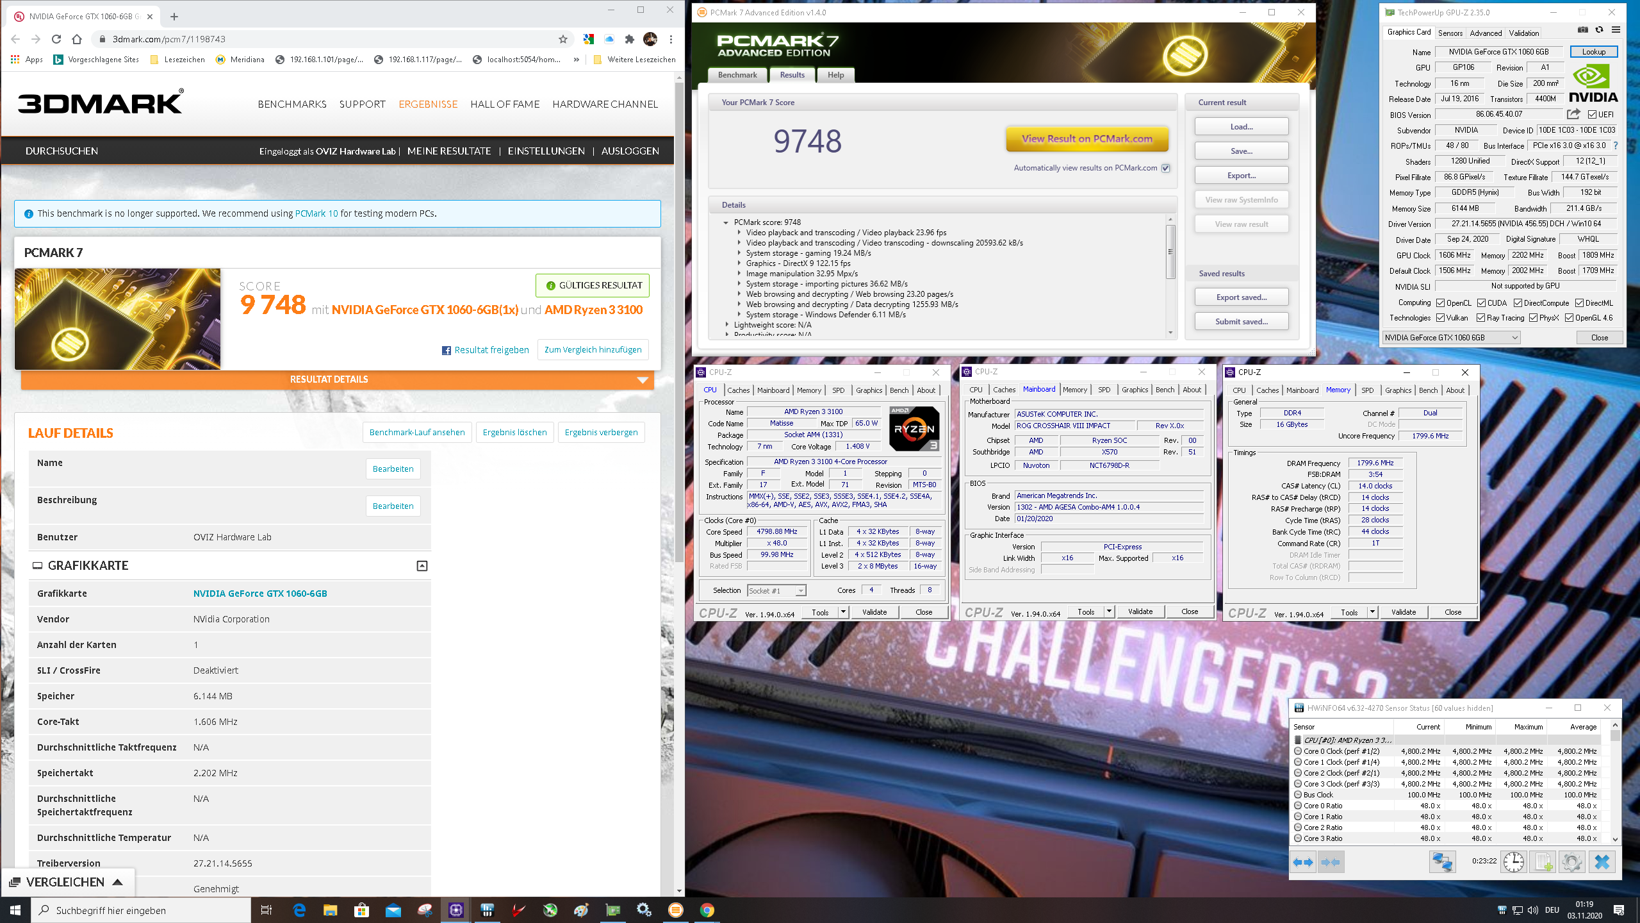Viewport: 1640px width, 923px height.
Task: Toggle automatically view results on PCMark.com checkbox
Action: click(x=1166, y=168)
